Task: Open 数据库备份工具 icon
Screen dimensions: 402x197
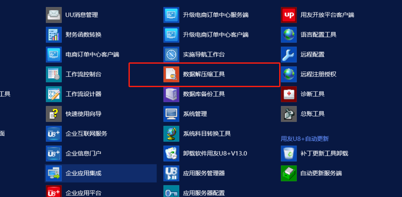Action: point(171,94)
